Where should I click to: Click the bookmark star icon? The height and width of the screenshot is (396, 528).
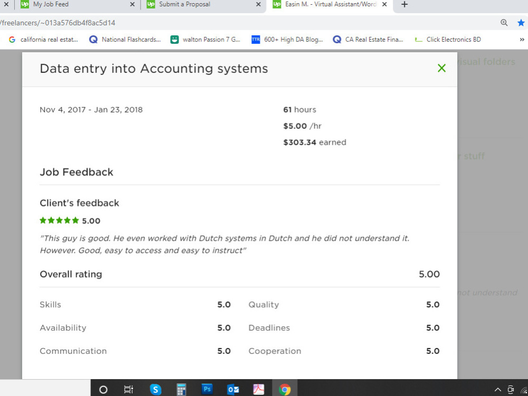pos(521,23)
